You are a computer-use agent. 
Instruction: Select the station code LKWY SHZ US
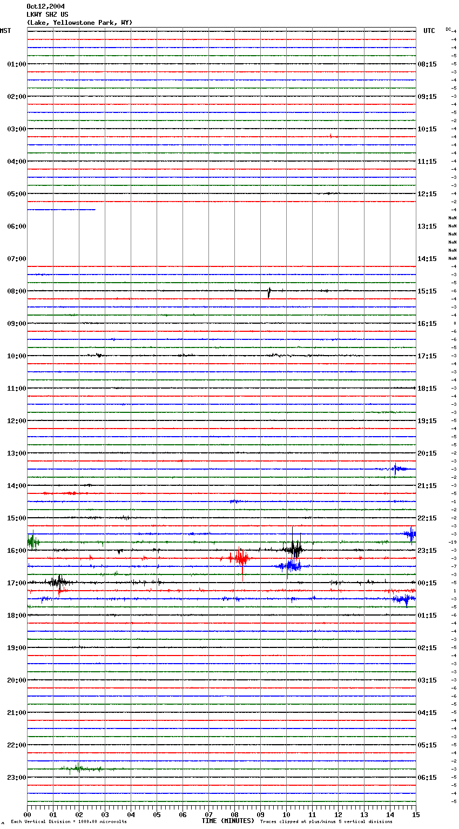(x=48, y=15)
